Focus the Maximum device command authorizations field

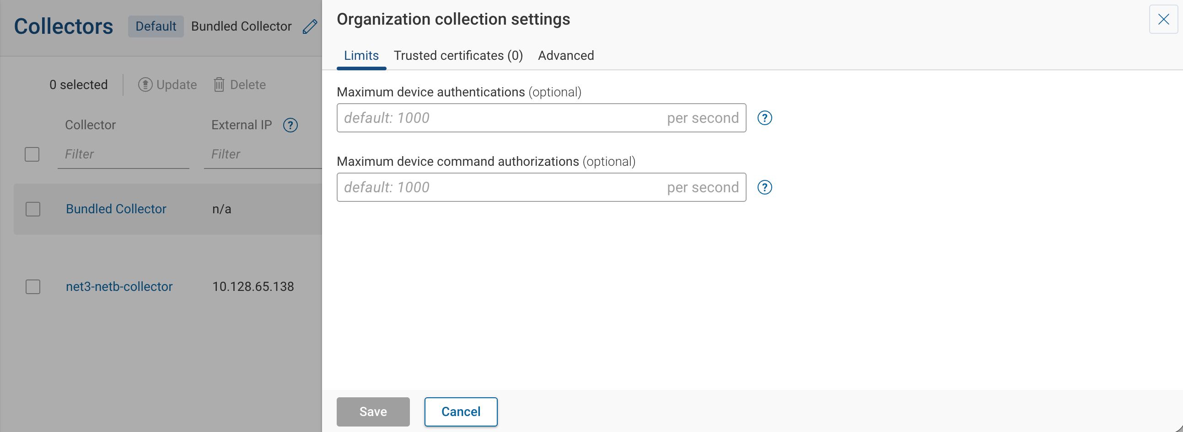[541, 187]
